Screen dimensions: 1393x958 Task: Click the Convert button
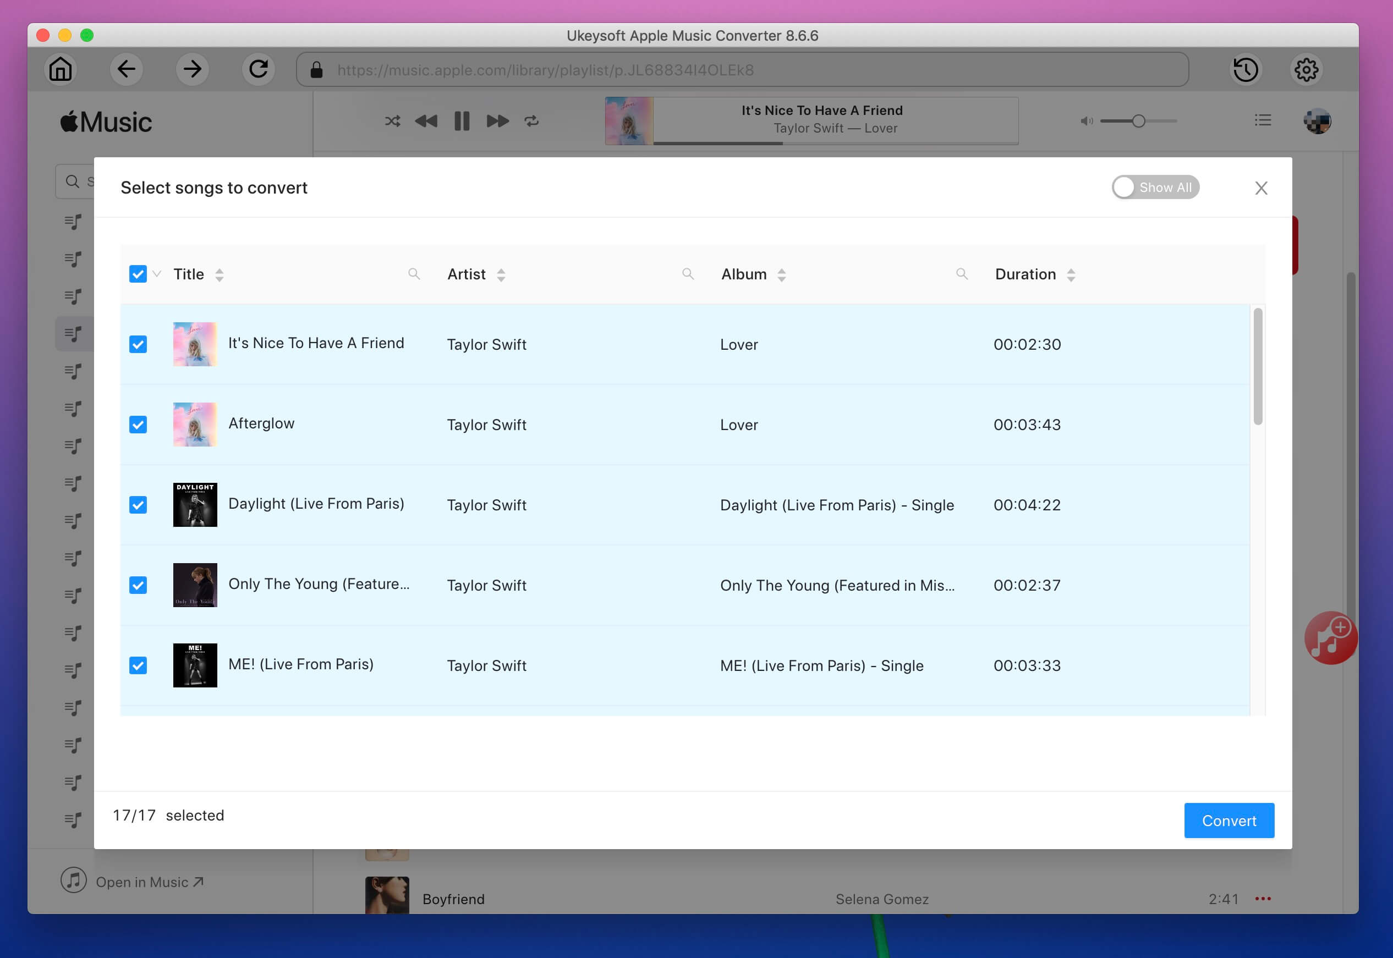click(1229, 819)
